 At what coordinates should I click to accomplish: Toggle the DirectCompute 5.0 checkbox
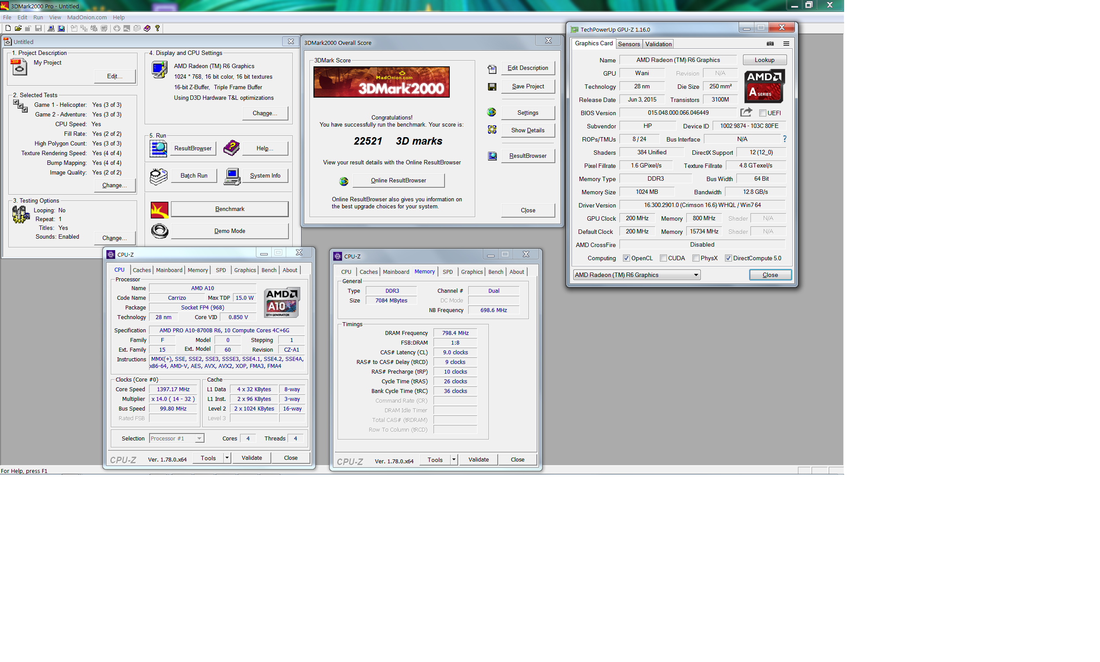728,258
